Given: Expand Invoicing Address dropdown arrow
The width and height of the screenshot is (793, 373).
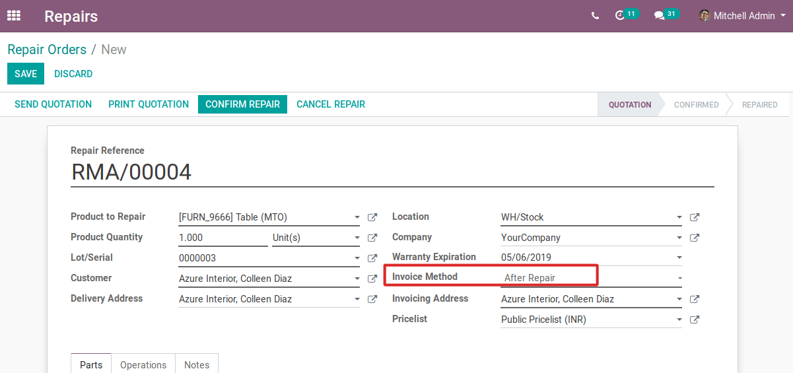Looking at the screenshot, I should [x=679, y=299].
